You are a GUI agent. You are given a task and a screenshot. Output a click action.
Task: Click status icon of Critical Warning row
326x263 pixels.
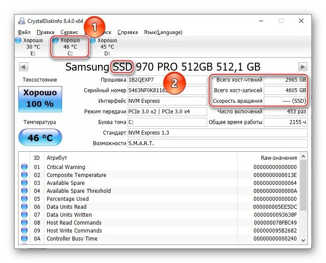(25, 167)
